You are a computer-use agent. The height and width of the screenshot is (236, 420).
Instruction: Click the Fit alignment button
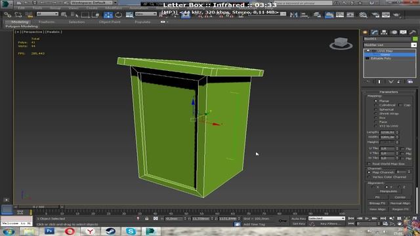click(x=377, y=197)
